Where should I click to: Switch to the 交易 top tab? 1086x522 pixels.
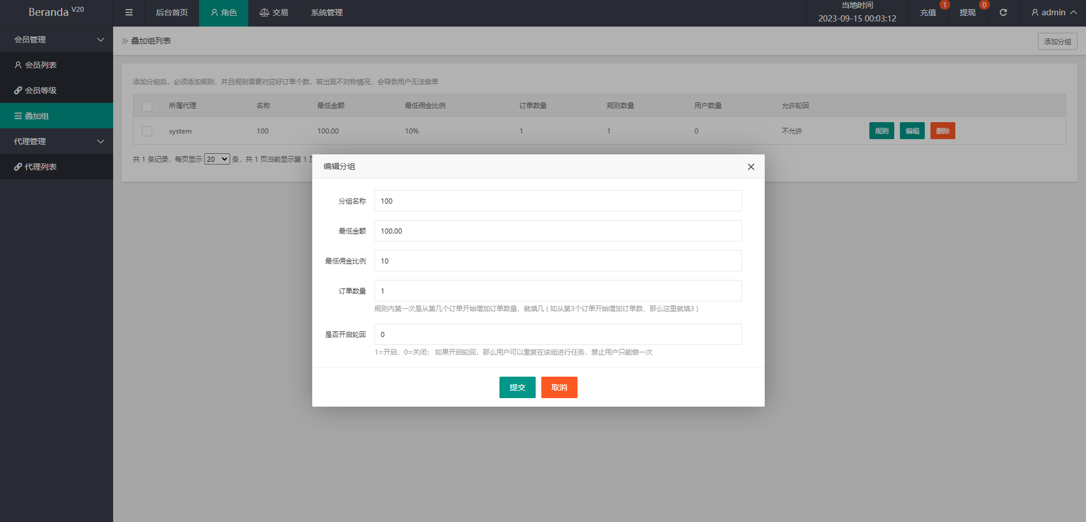pos(274,12)
